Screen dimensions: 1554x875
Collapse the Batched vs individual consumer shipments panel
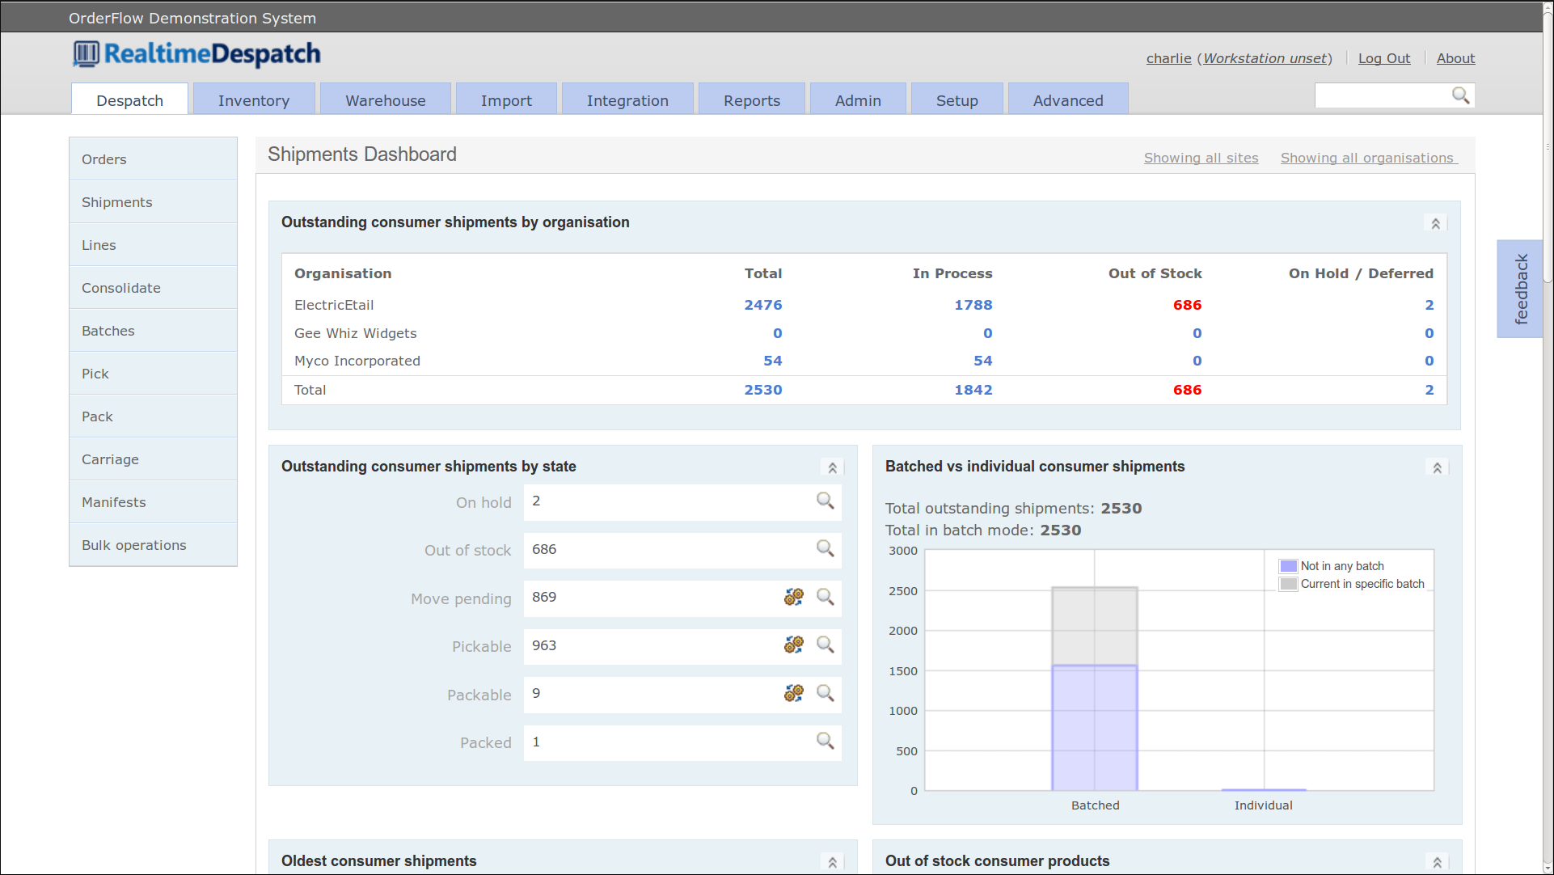(x=1438, y=467)
